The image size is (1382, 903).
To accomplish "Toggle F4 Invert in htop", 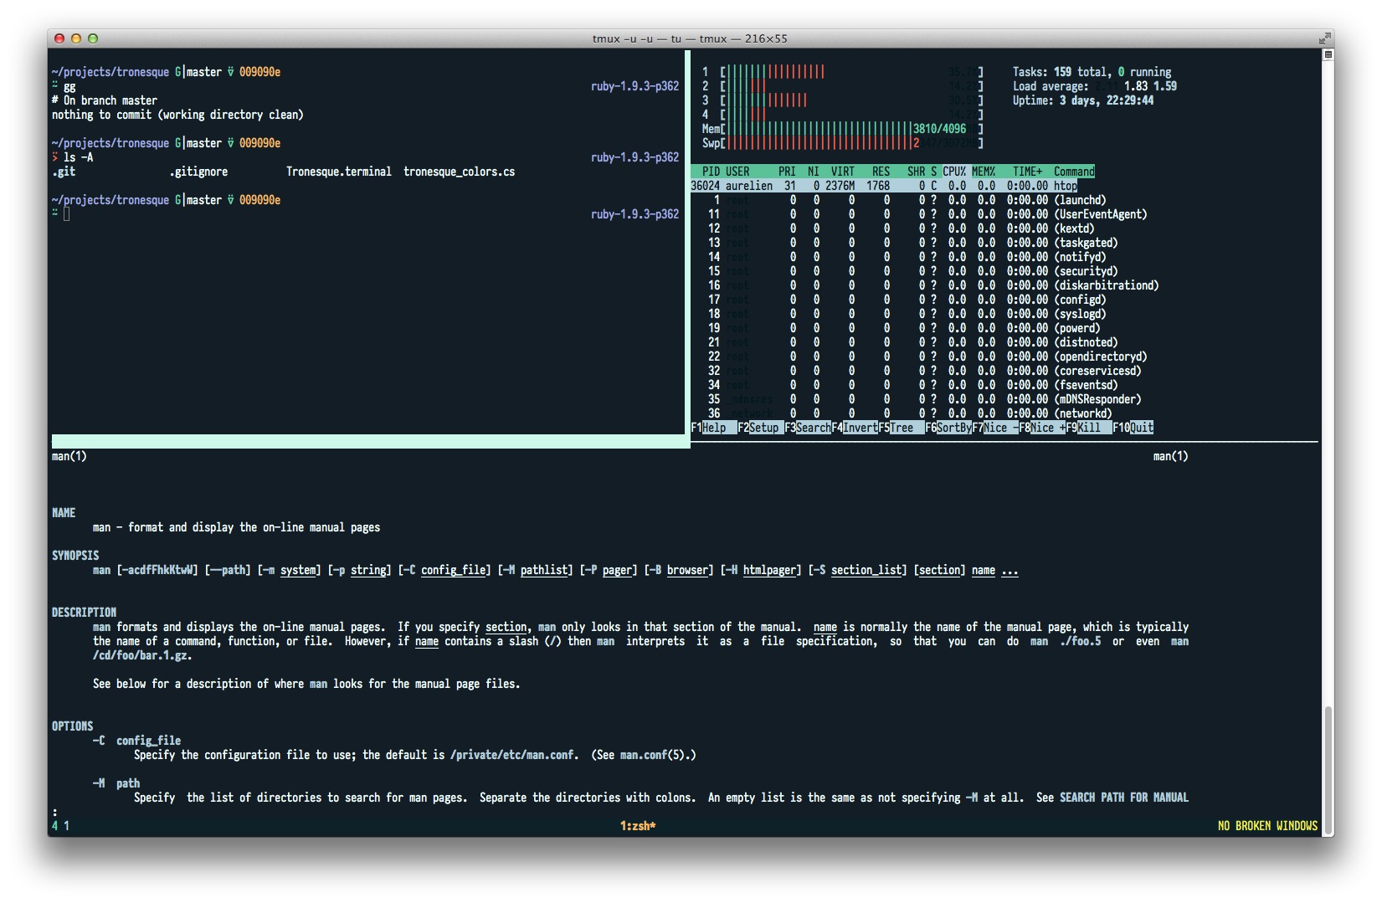I will point(855,428).
